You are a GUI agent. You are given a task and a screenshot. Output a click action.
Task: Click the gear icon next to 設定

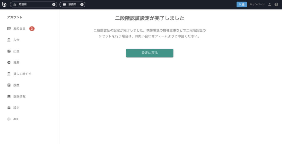(9, 108)
